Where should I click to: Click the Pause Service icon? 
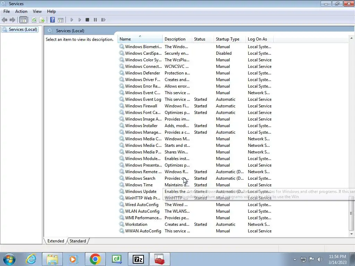tap(95, 20)
